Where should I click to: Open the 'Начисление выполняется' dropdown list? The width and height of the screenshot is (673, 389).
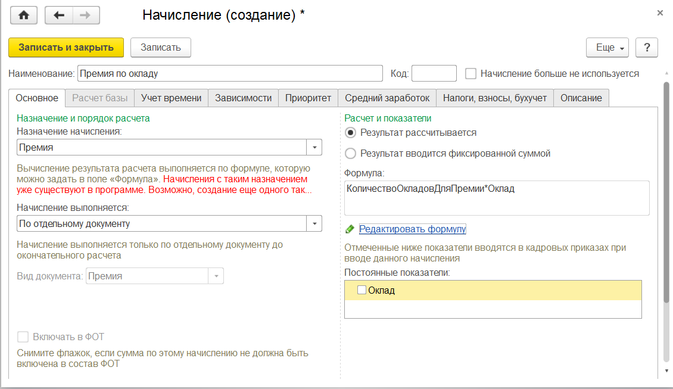click(x=314, y=223)
